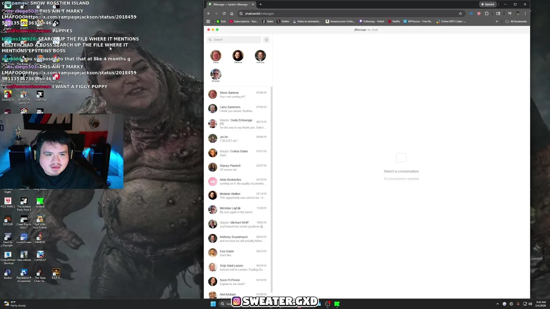
Task: Open the Chrome profile avatar
Action: tap(517, 13)
